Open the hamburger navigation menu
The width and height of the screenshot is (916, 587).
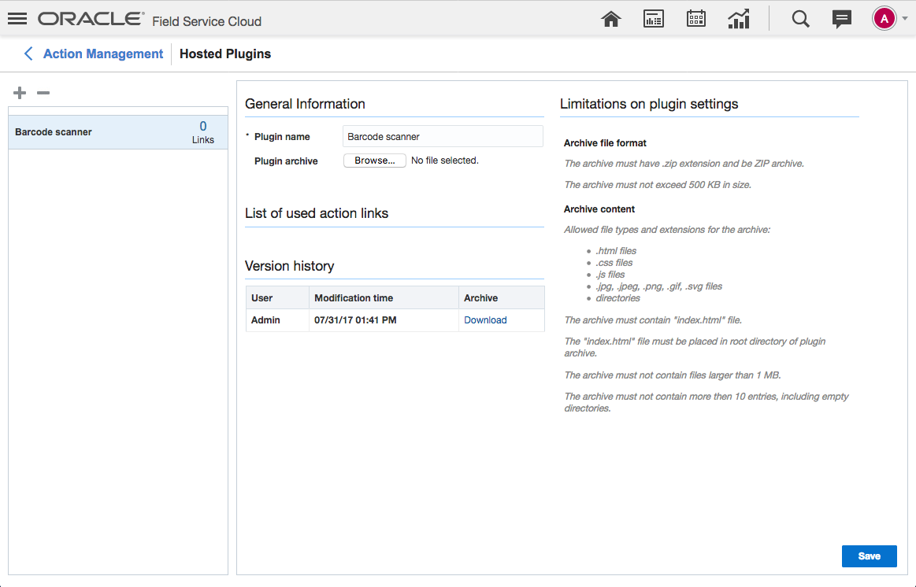pos(17,19)
